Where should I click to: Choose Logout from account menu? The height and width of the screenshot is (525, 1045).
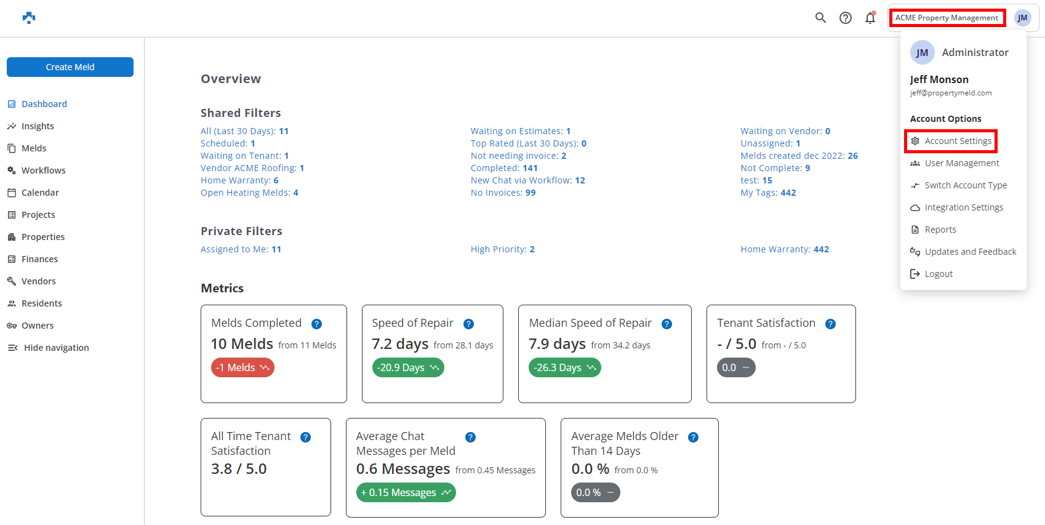(x=938, y=274)
